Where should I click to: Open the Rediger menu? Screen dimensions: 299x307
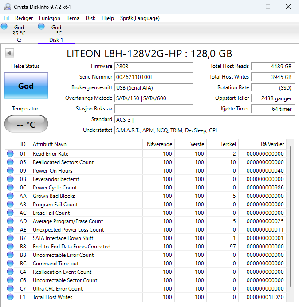click(x=24, y=18)
